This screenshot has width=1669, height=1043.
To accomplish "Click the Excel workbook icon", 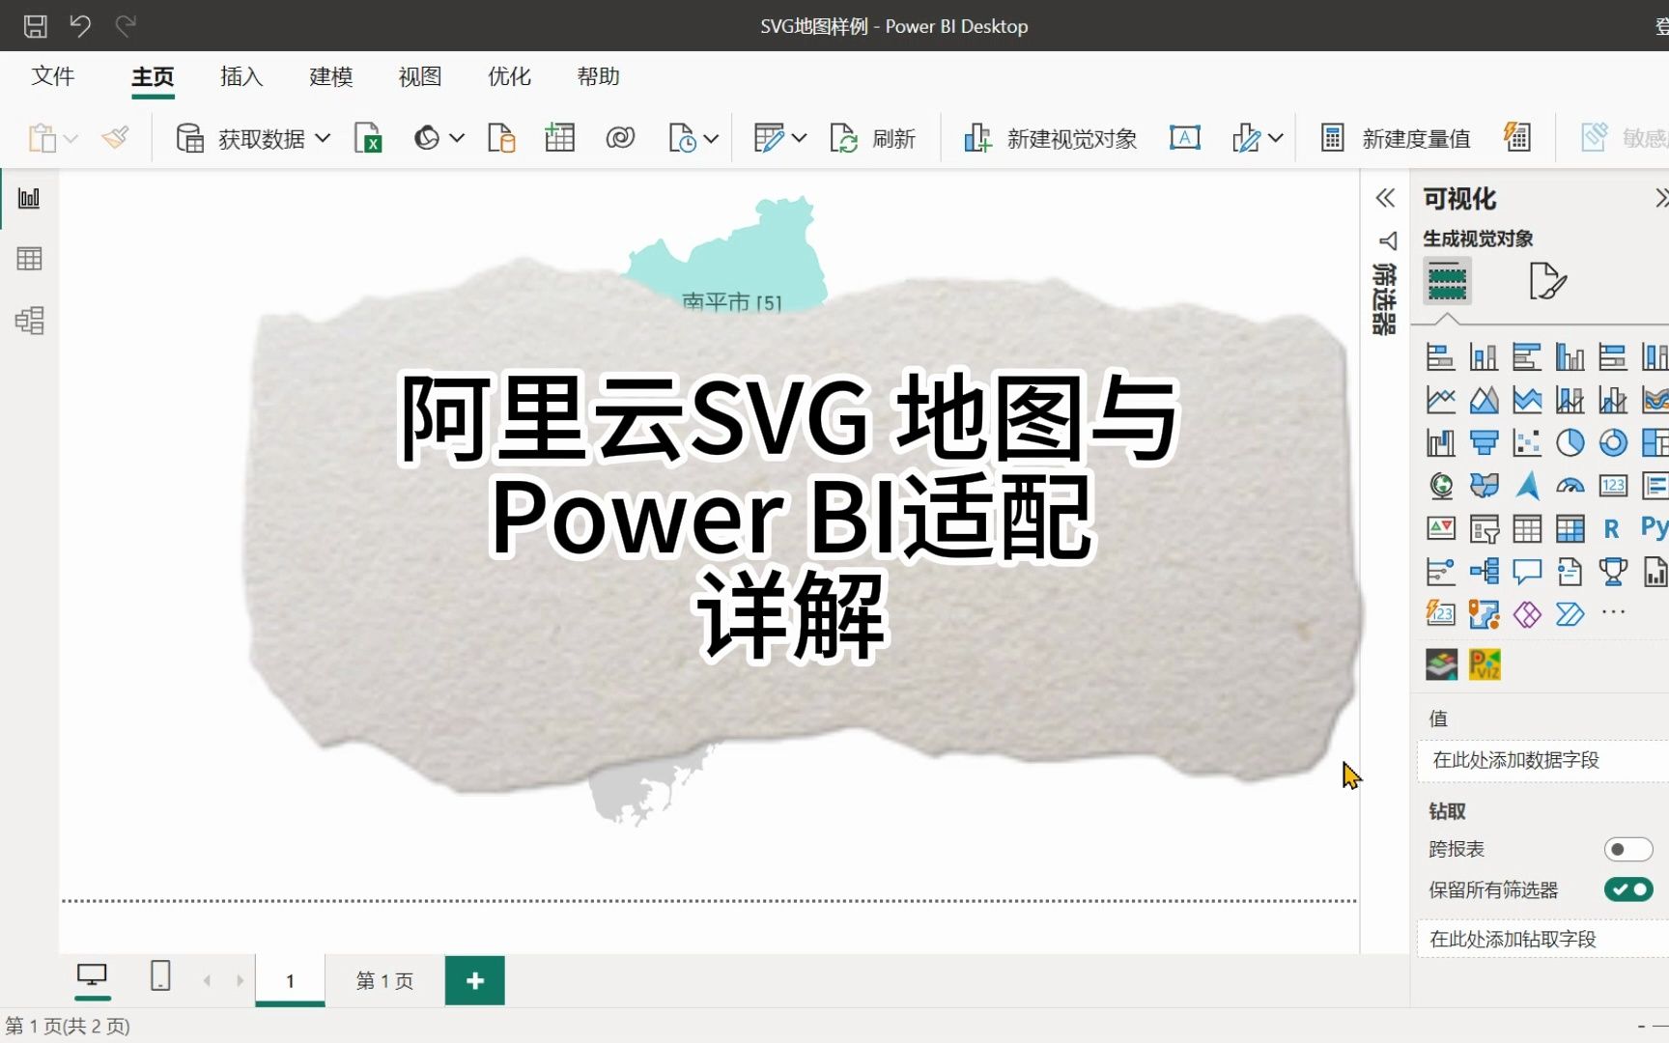I will (x=367, y=139).
